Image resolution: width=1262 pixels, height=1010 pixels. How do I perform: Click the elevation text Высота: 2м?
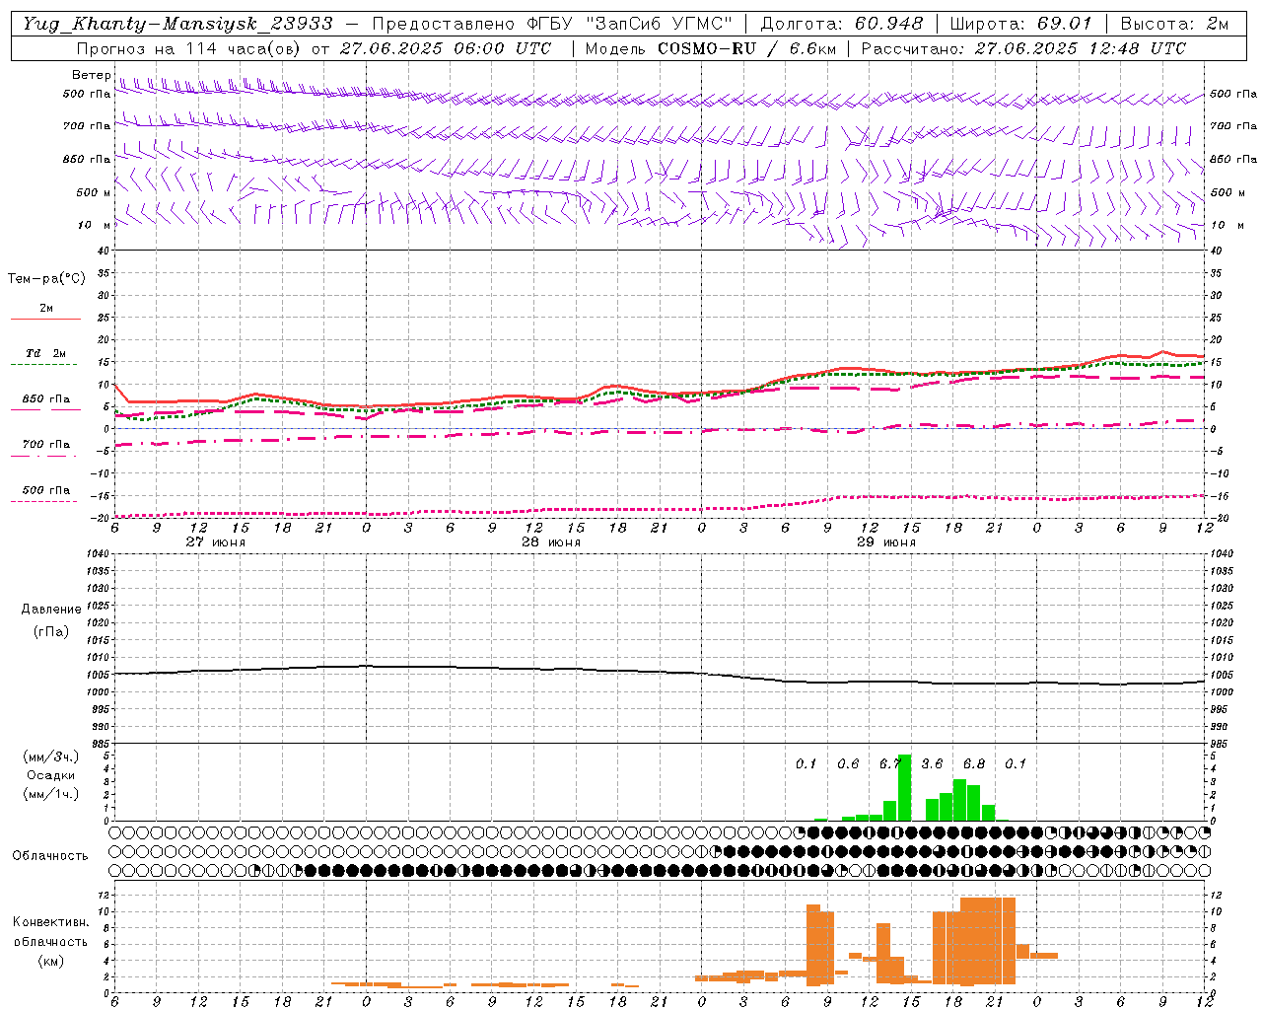point(1174,24)
